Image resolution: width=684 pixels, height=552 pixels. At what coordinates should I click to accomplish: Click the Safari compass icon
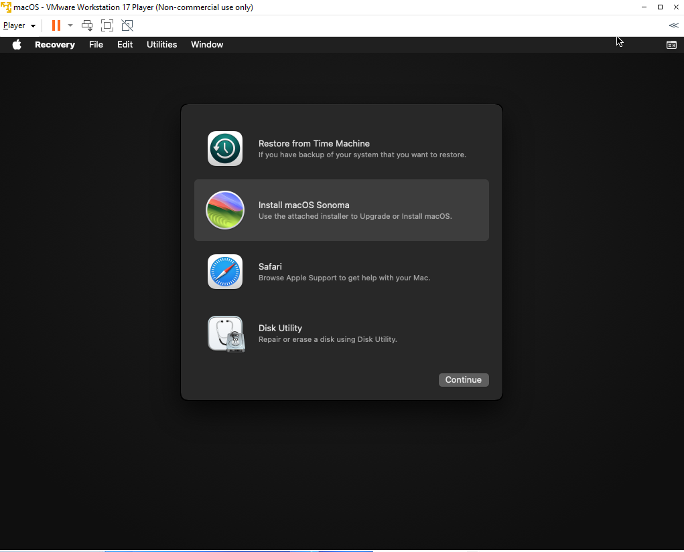225,272
